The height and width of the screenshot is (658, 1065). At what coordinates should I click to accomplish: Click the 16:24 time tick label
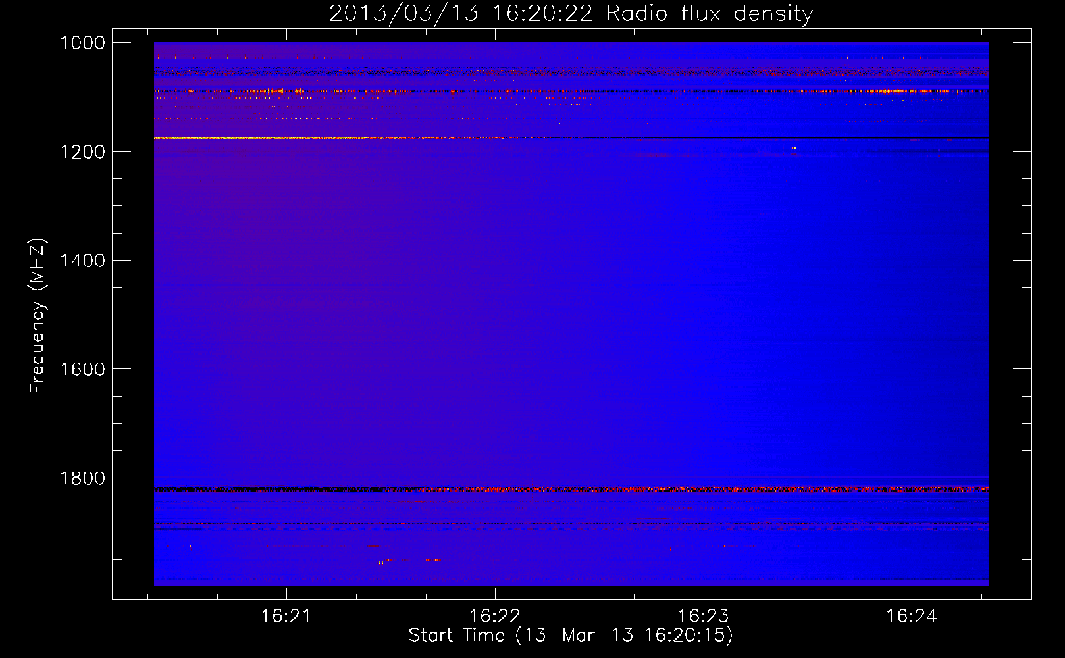click(911, 616)
